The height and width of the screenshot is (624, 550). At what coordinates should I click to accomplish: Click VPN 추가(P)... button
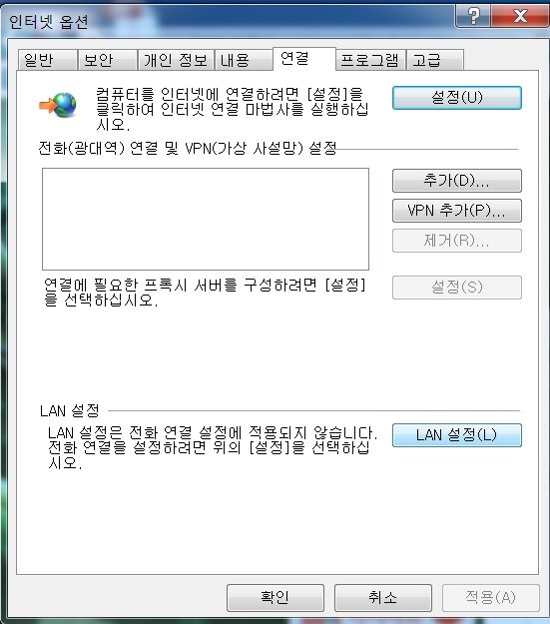click(457, 211)
